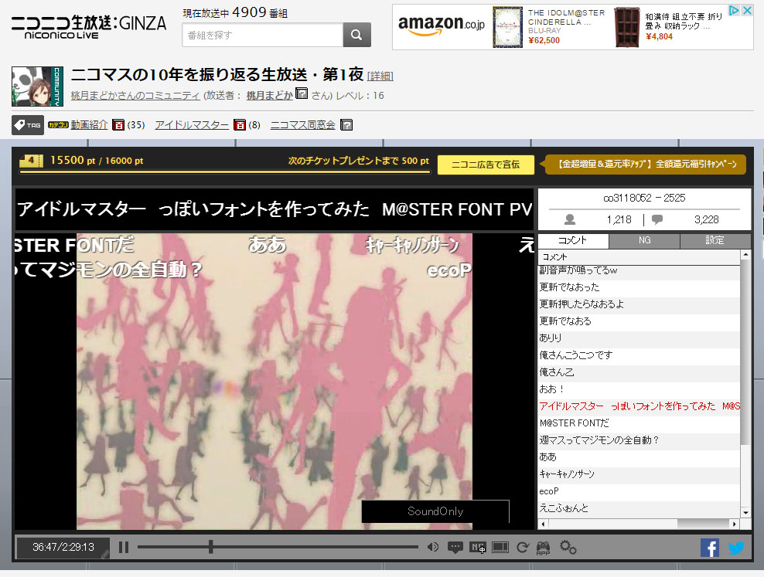The image size is (764, 577).
Task: Click the viewer count person icon
Action: (570, 220)
